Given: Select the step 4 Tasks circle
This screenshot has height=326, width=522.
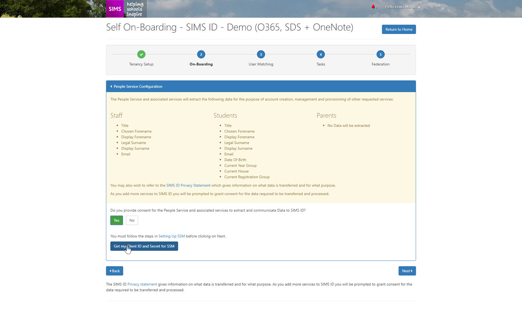Looking at the screenshot, I should tap(320, 54).
